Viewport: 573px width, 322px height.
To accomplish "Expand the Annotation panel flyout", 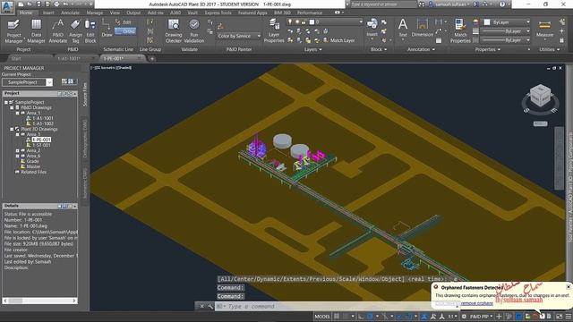I will point(421,50).
